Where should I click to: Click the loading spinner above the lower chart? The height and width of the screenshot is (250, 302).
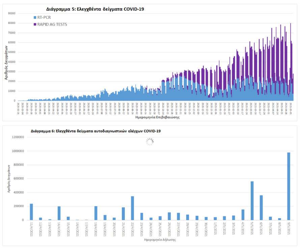pyautogui.click(x=149, y=142)
